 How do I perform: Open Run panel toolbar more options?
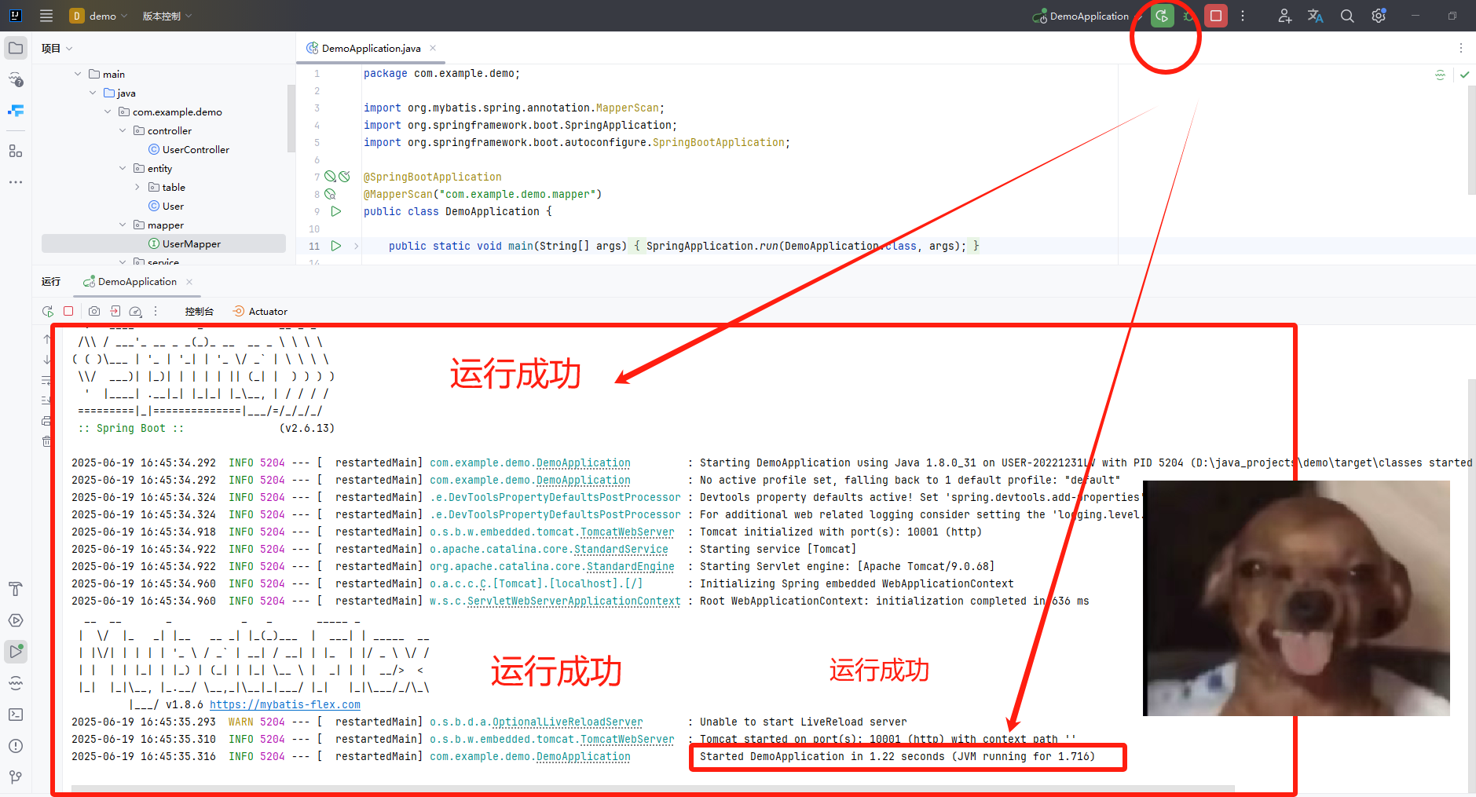click(156, 311)
